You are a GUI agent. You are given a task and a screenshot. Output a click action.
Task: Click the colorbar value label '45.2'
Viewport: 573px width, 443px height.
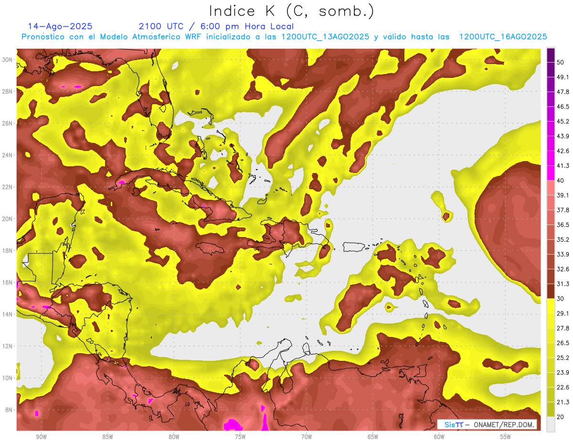click(562, 121)
